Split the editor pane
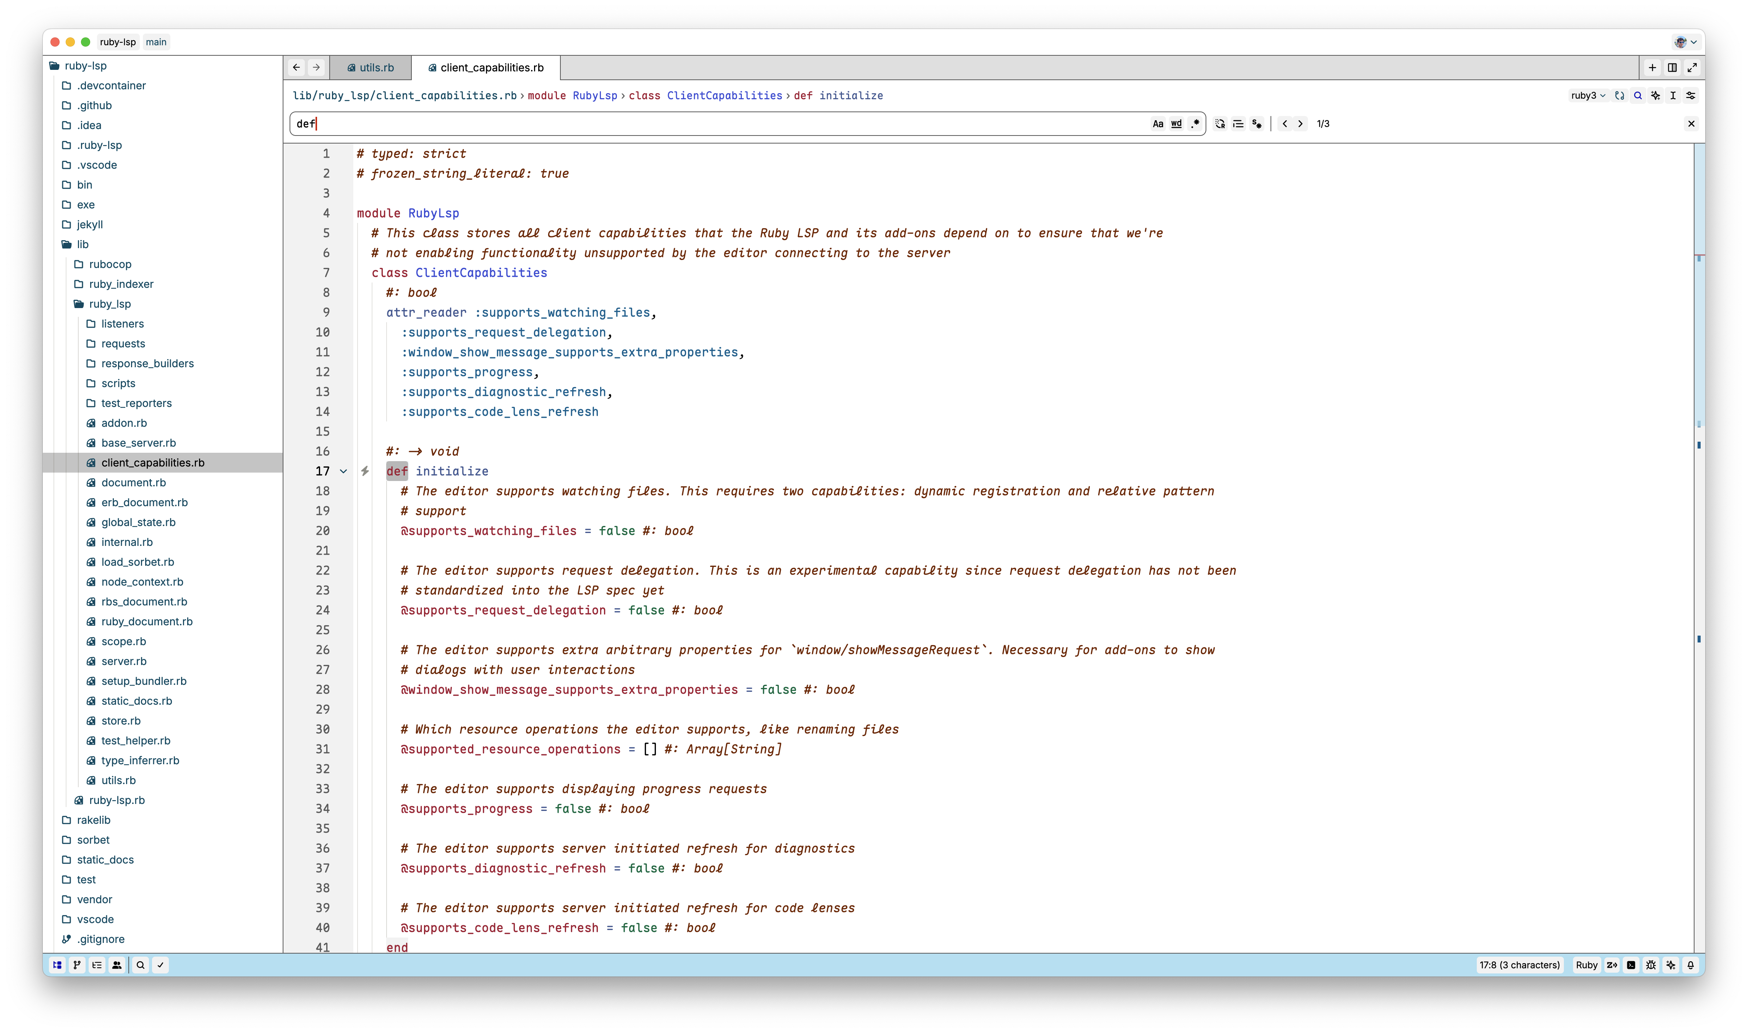Viewport: 1748px width, 1033px height. pos(1672,68)
